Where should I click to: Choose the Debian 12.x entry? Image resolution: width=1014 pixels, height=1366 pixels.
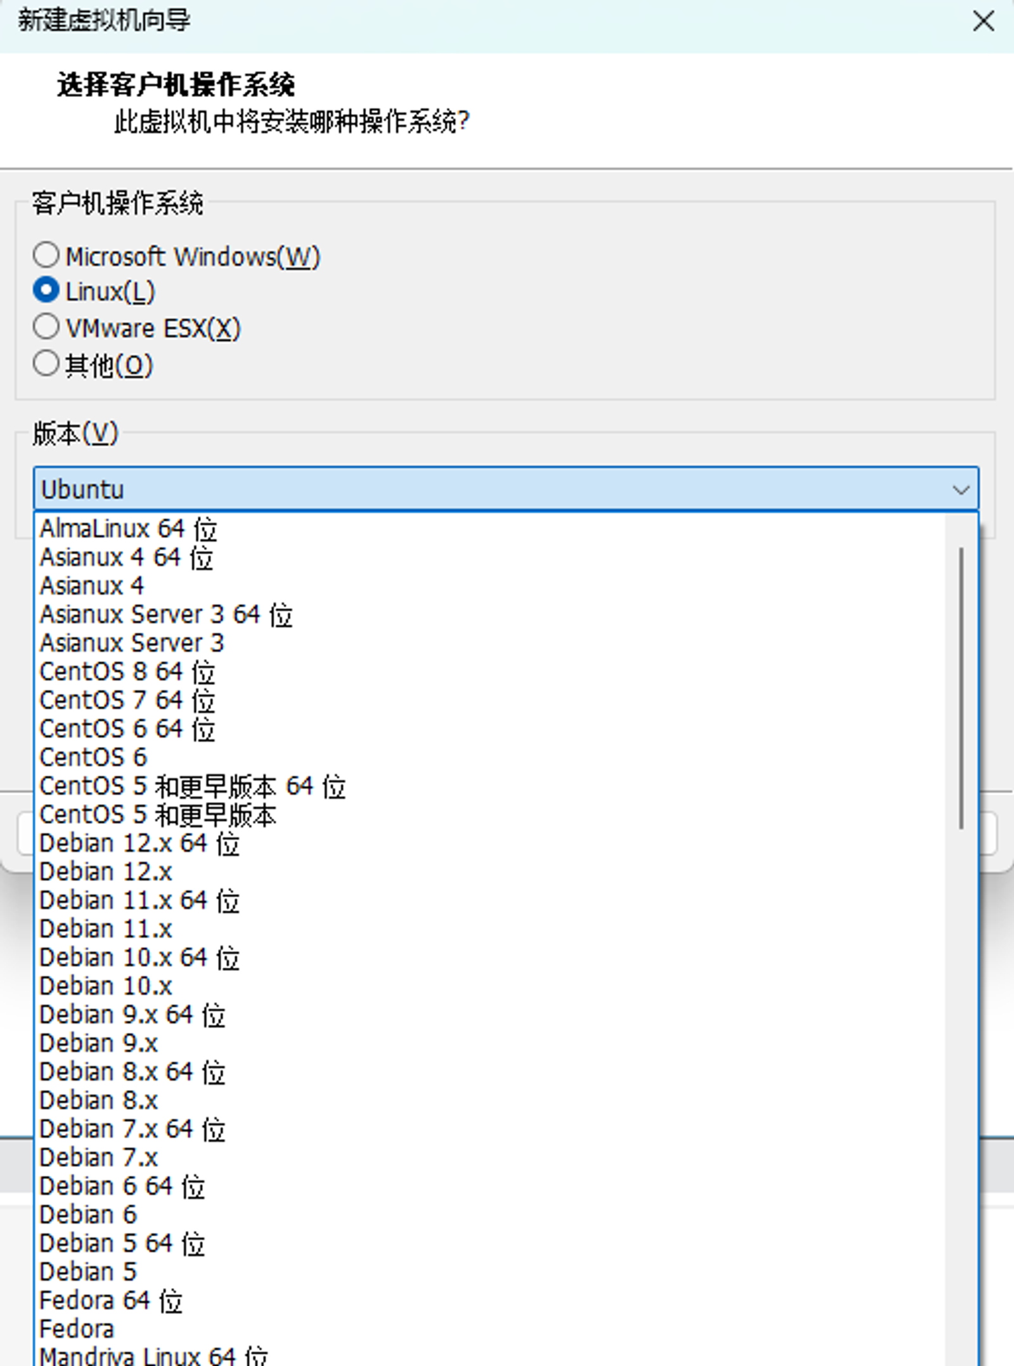click(489, 872)
